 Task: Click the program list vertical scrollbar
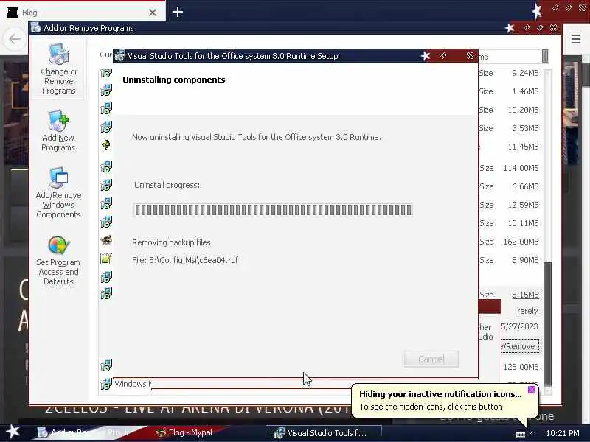pyautogui.click(x=547, y=232)
